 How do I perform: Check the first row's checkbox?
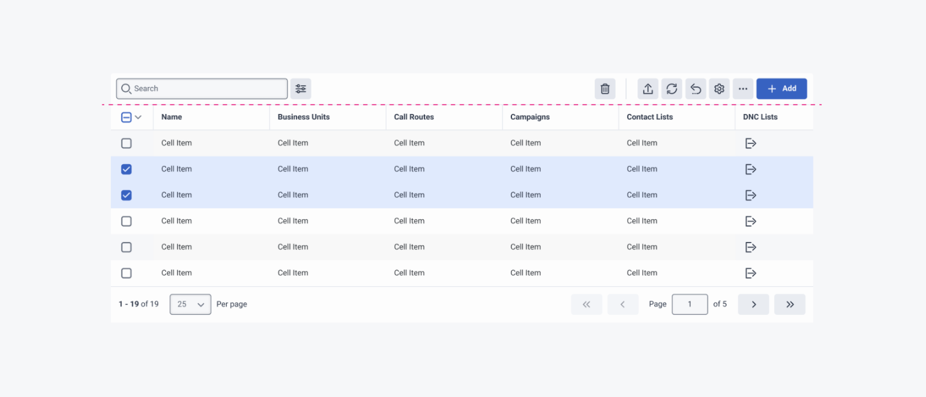(126, 143)
